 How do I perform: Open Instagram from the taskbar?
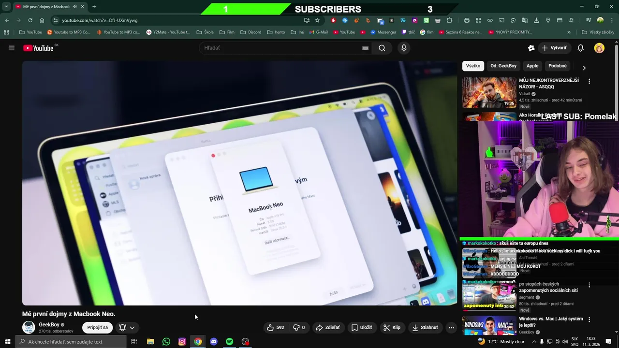pos(182,342)
